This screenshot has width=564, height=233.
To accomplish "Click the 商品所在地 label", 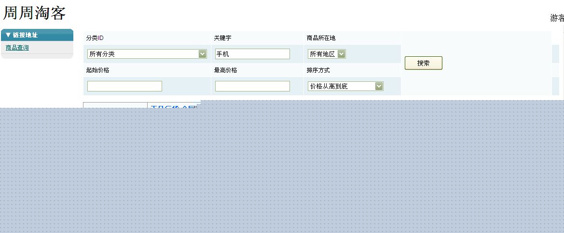I will tap(321, 38).
